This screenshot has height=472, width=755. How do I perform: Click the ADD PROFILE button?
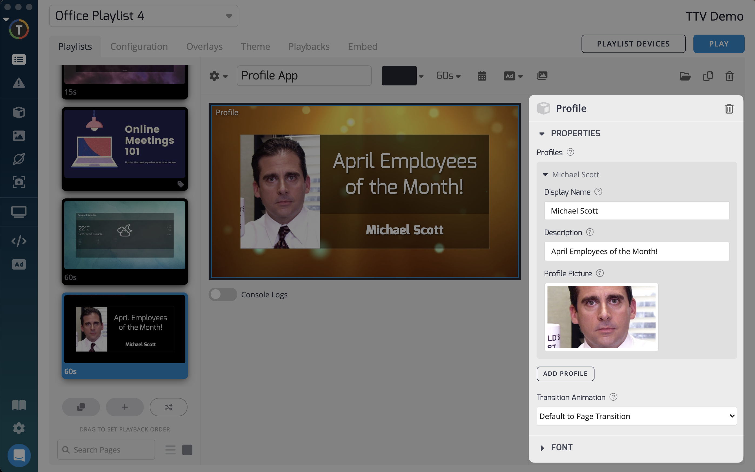(565, 374)
